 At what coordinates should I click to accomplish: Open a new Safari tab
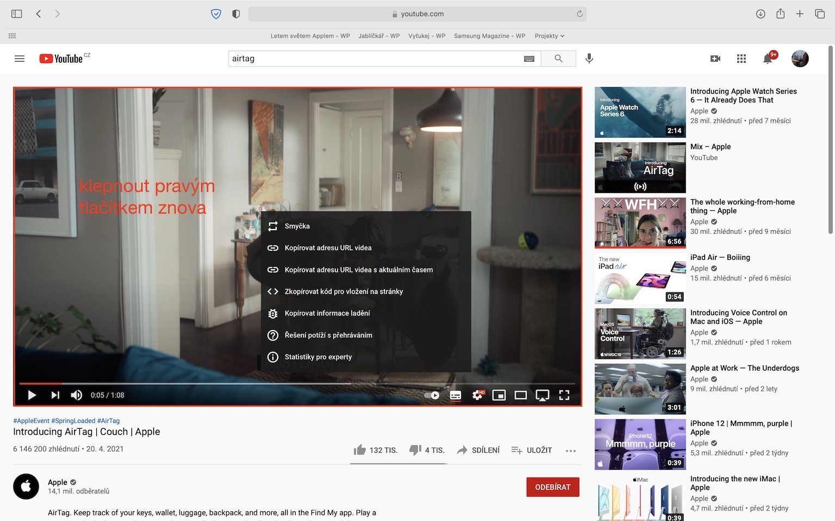(x=800, y=14)
